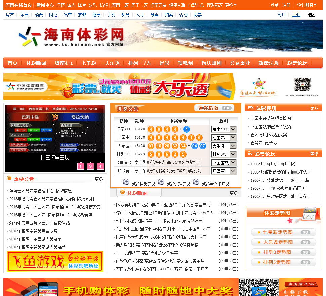Expand the 企业服务 menu

pos(307,5)
